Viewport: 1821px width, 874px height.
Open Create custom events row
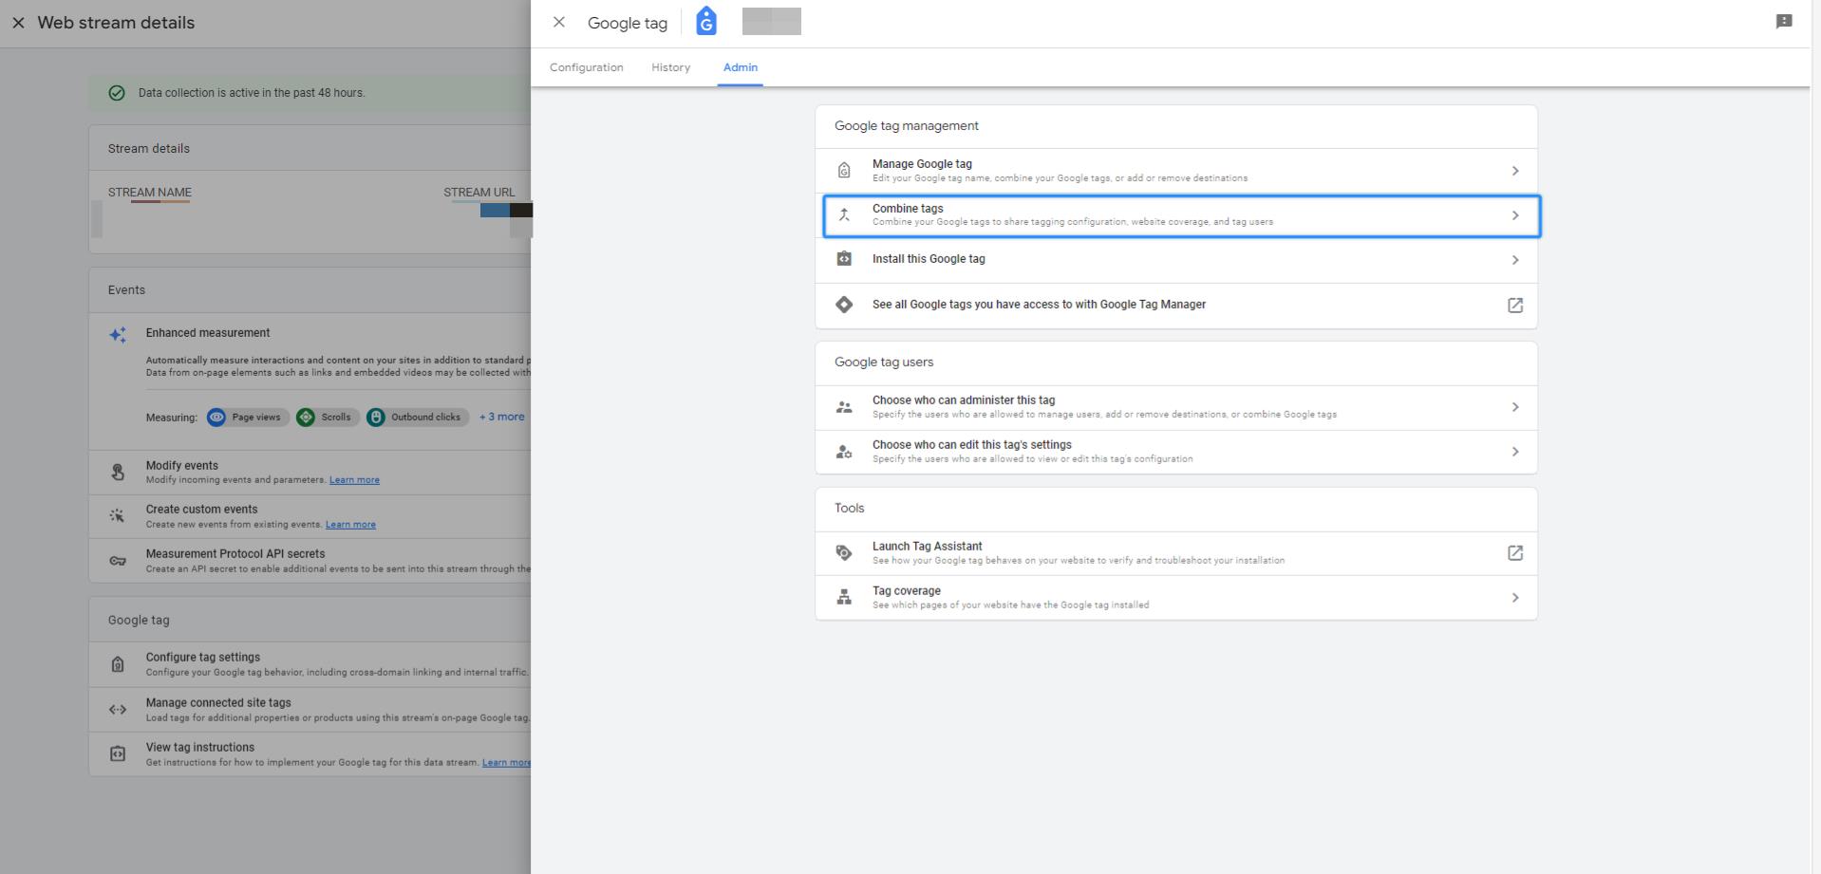(310, 517)
